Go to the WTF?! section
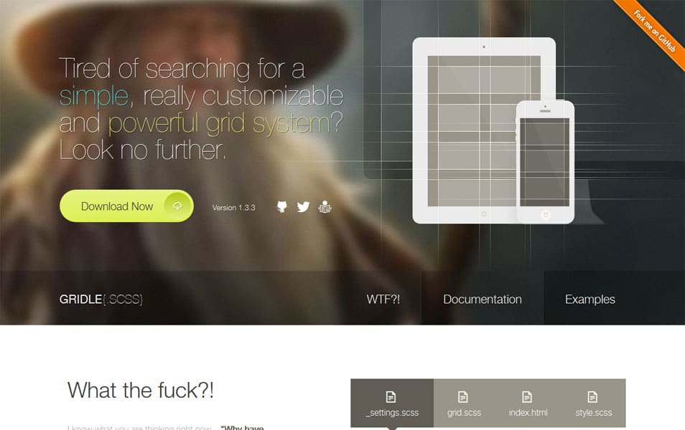This screenshot has width=685, height=430. click(x=383, y=300)
